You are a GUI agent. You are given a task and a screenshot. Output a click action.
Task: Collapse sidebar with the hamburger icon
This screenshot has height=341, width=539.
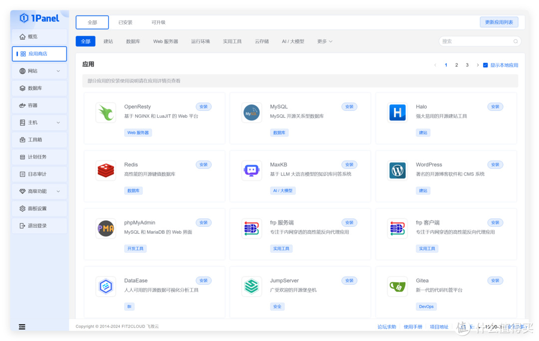22,327
